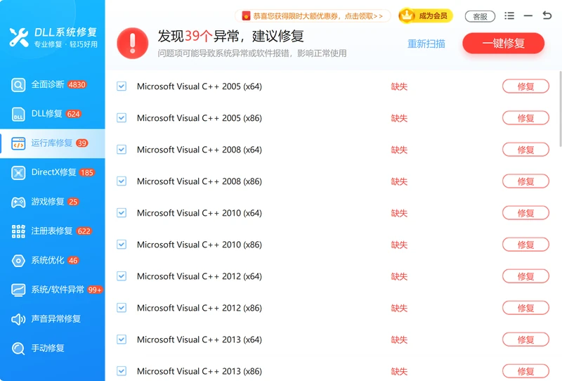This screenshot has height=381, width=562.
Task: Click the DLL系统修复 wrench logo icon
Action: point(19,37)
